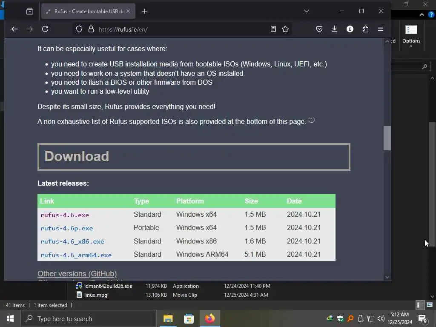The image size is (436, 327).
Task: Open the Action Center notifications icon
Action: tap(423, 318)
